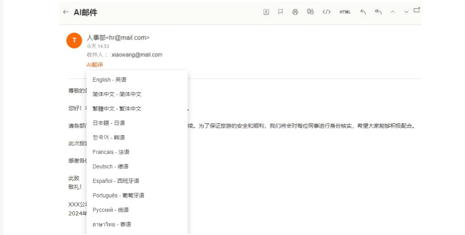The height and width of the screenshot is (235, 465).
Task: Choose 日本語 - 日语 translation option
Action: [x=108, y=123]
